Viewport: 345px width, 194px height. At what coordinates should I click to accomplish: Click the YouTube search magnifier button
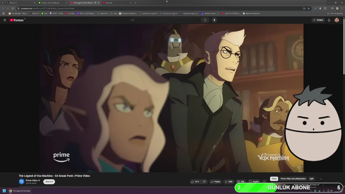pyautogui.click(x=205, y=20)
